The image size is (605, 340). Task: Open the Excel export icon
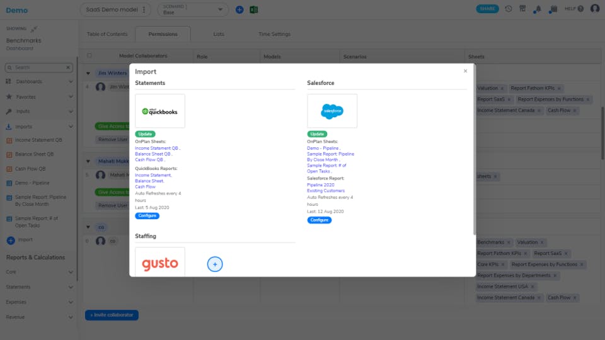(253, 9)
